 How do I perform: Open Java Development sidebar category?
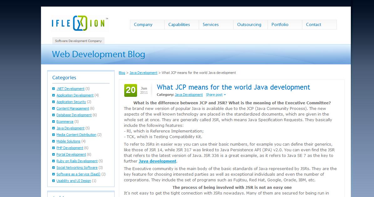click(70, 128)
